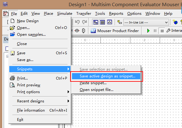Toggle the design toolbox icon
182x128 pixels.
click(95, 22)
